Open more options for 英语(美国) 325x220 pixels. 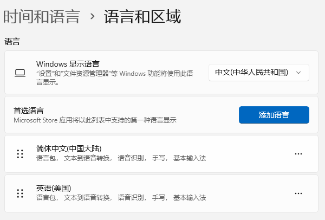point(298,193)
